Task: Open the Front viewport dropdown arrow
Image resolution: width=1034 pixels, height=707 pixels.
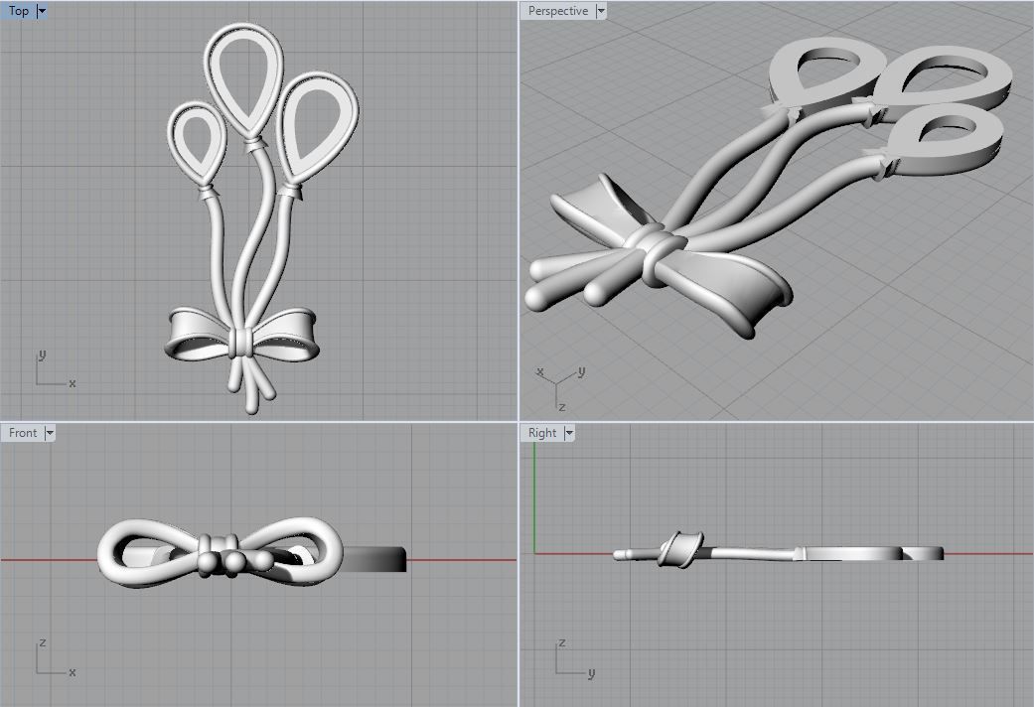Action: (50, 433)
